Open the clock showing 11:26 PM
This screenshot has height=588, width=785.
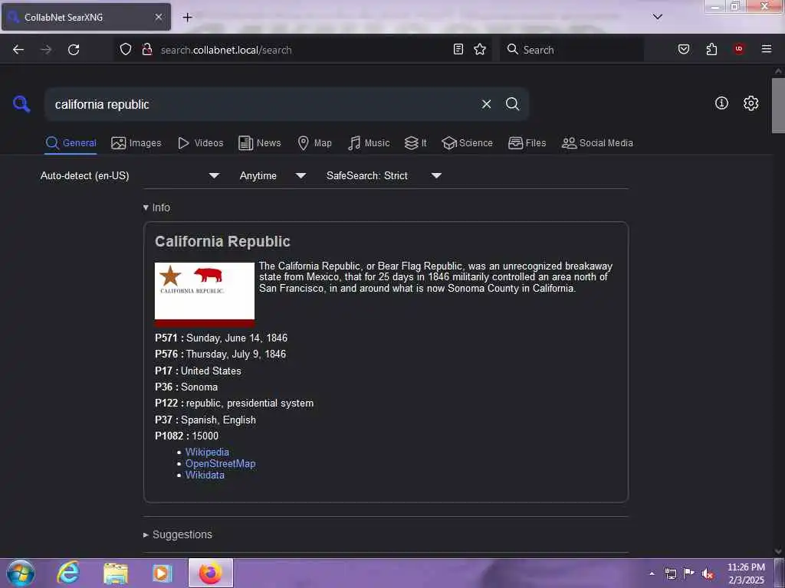click(x=746, y=573)
